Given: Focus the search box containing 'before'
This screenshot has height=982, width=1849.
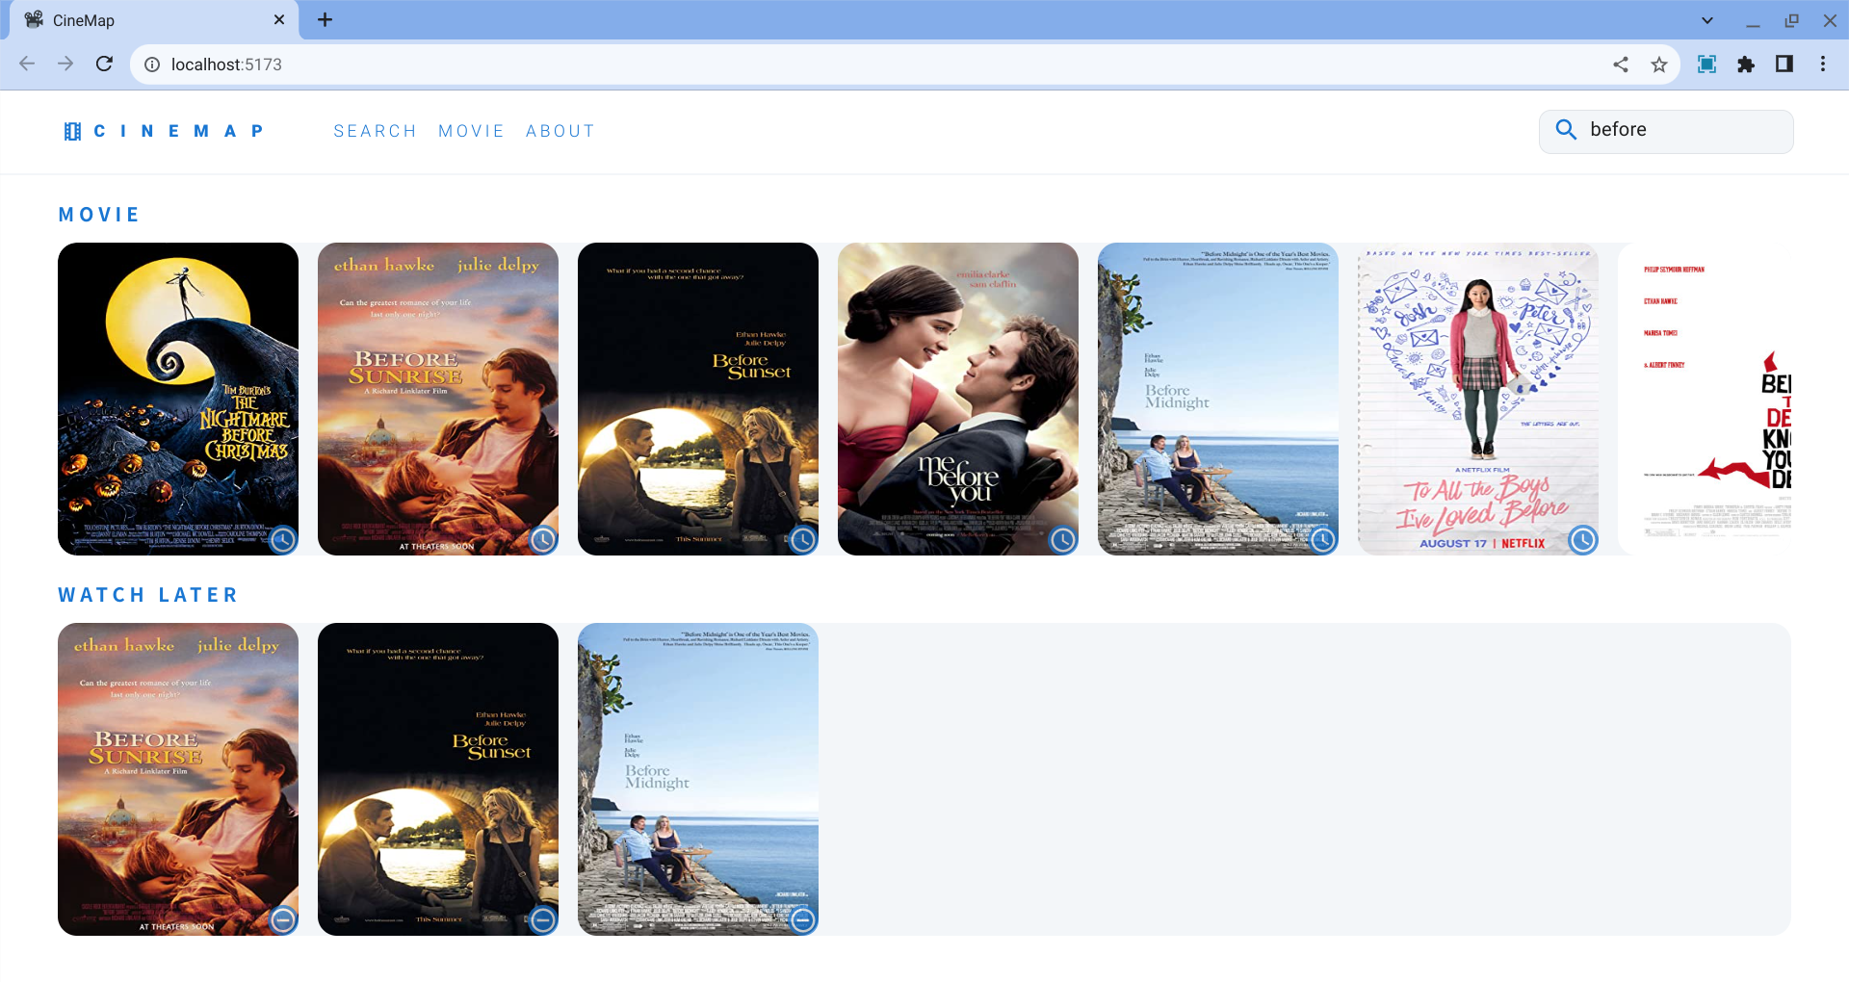Looking at the screenshot, I should pos(1666,131).
